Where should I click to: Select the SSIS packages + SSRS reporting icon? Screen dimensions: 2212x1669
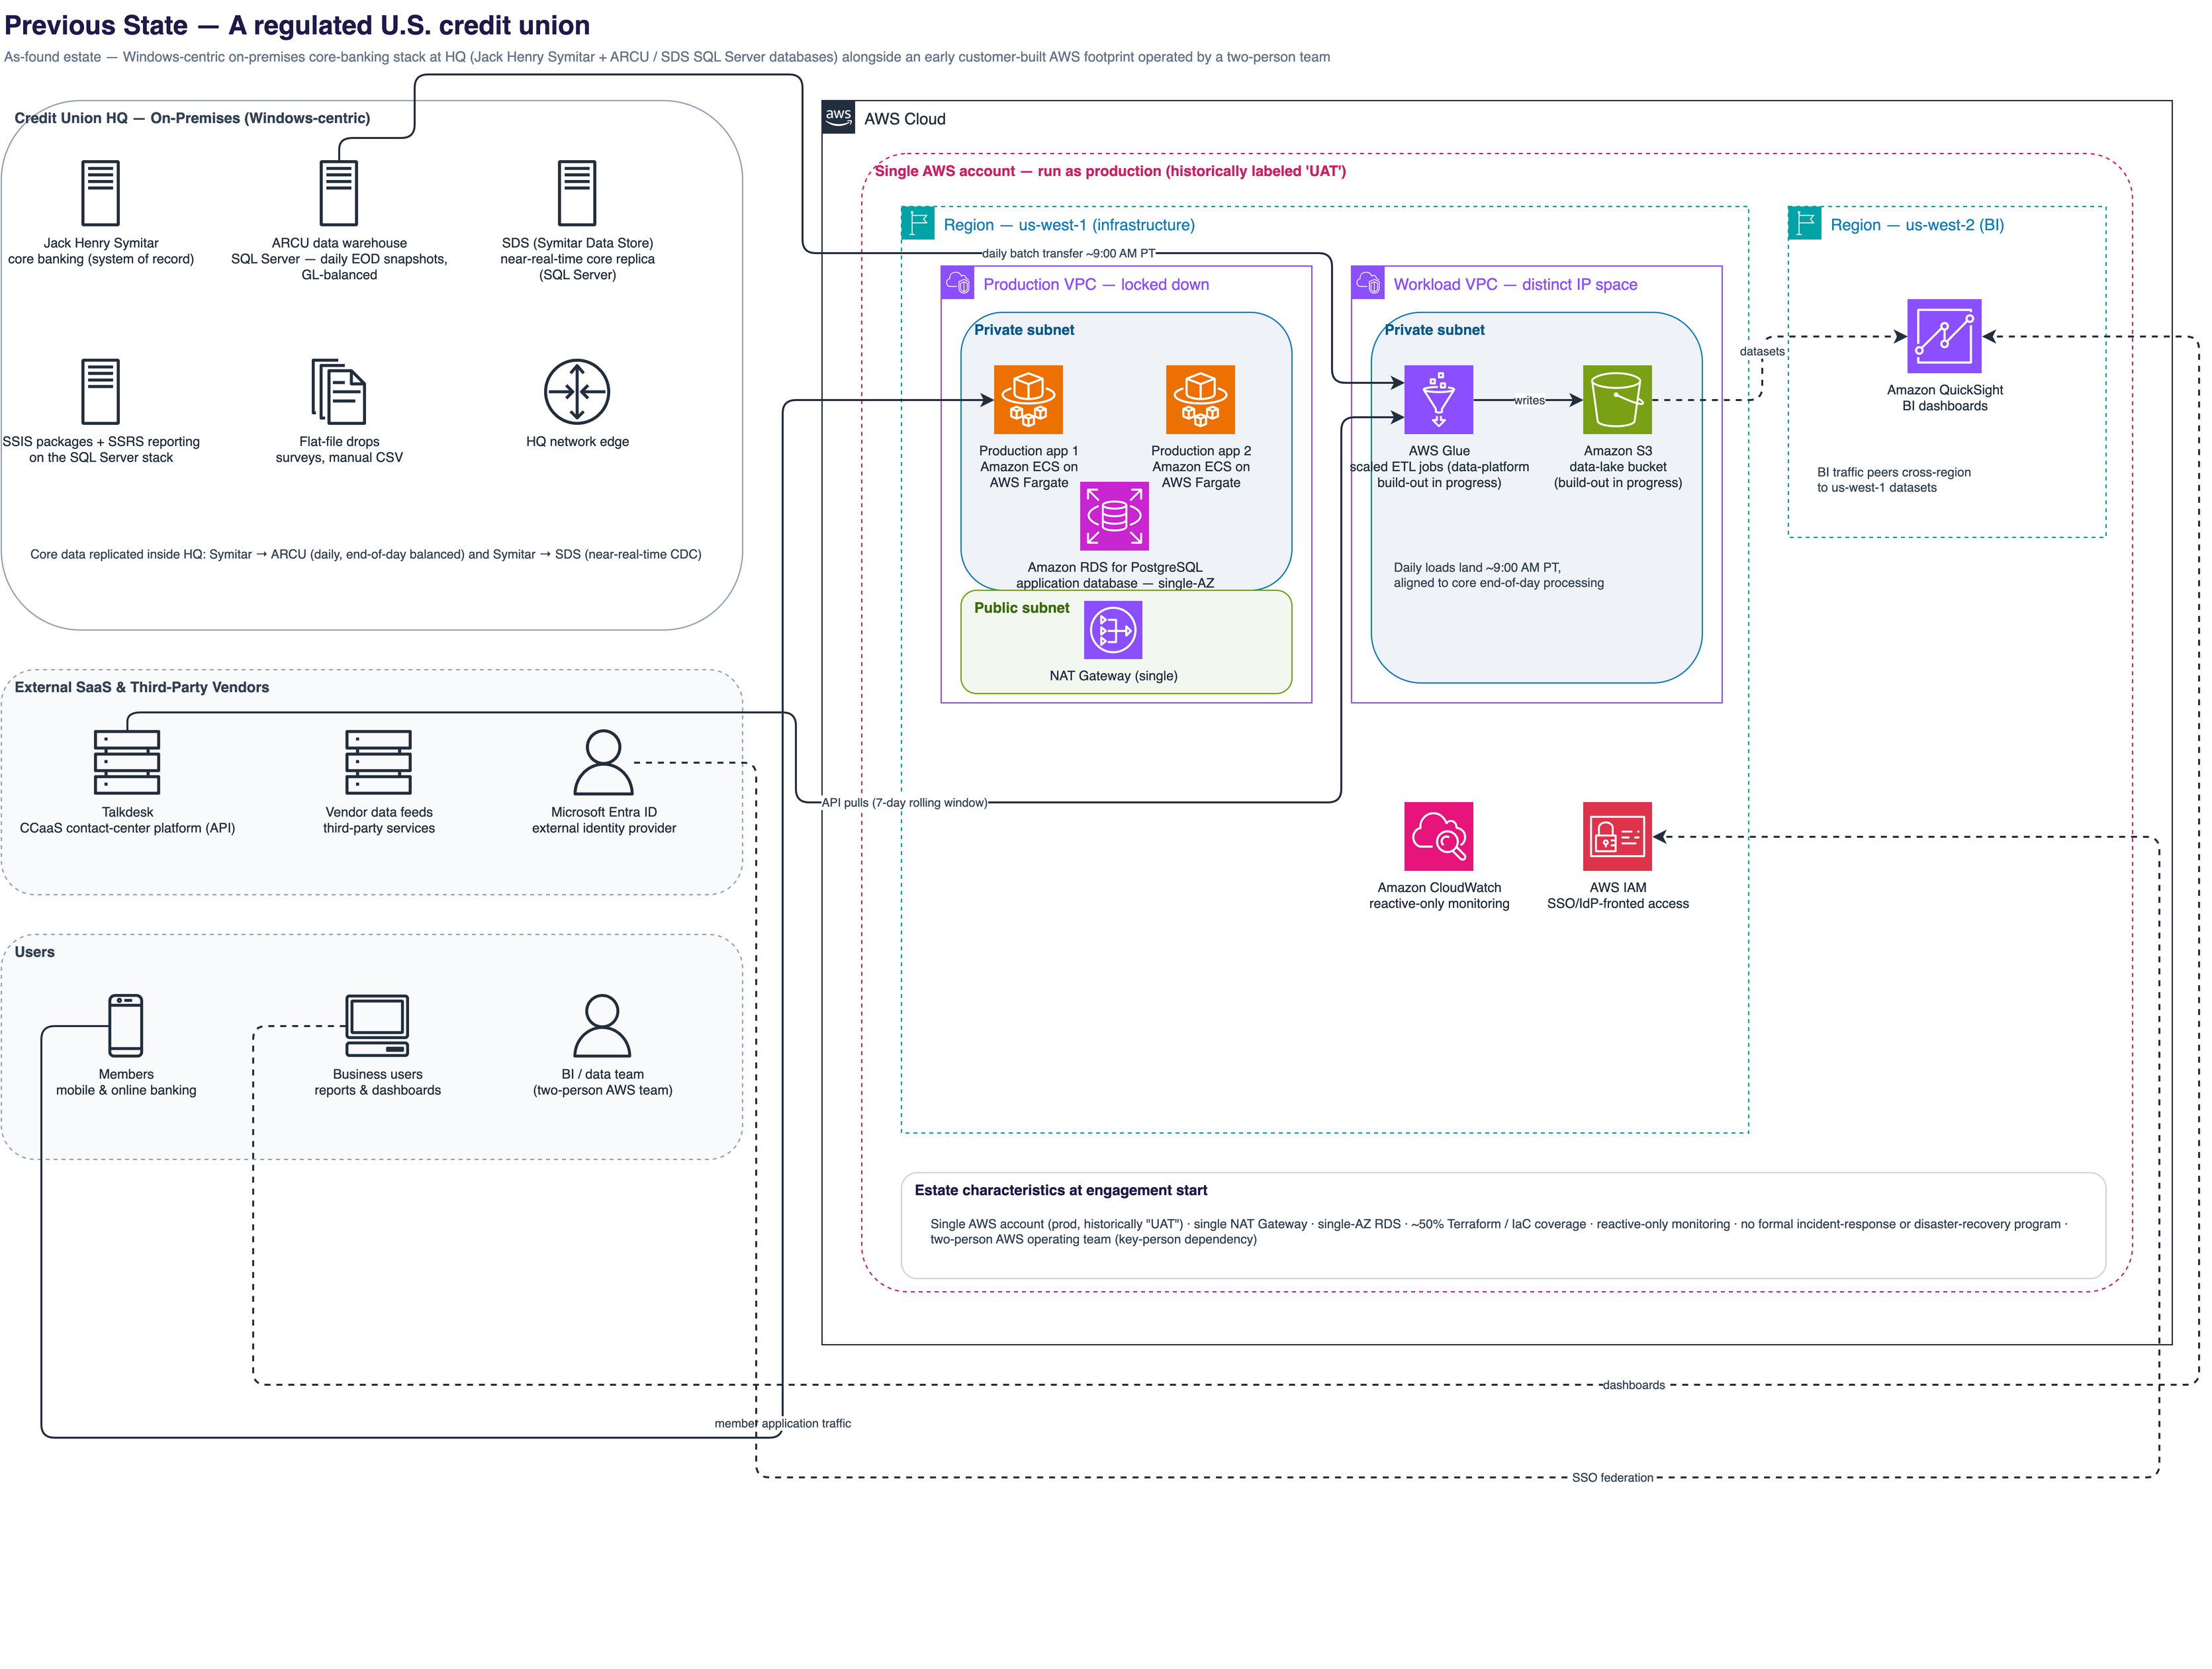[100, 392]
